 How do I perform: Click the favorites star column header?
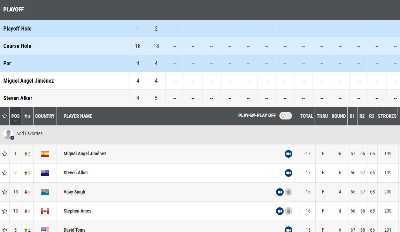point(5,116)
